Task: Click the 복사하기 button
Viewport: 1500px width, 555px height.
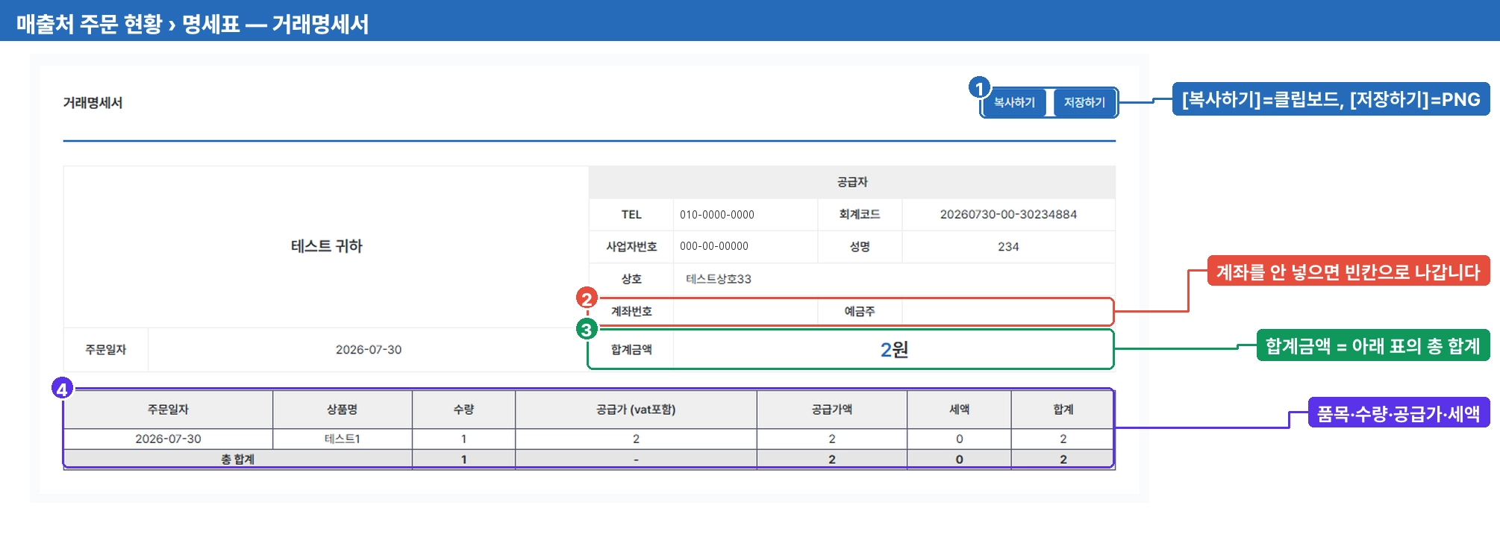Action: (x=1014, y=102)
